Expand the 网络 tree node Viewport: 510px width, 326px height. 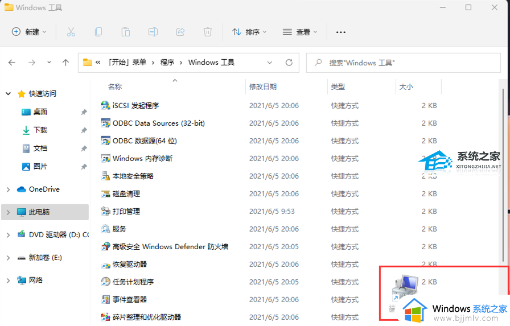pos(8,280)
